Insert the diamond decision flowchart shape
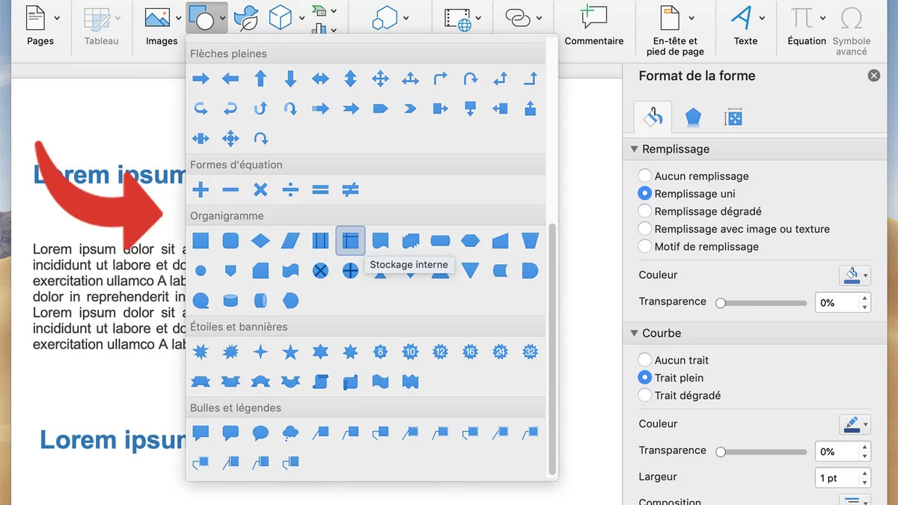Image resolution: width=898 pixels, height=505 pixels. (260, 241)
